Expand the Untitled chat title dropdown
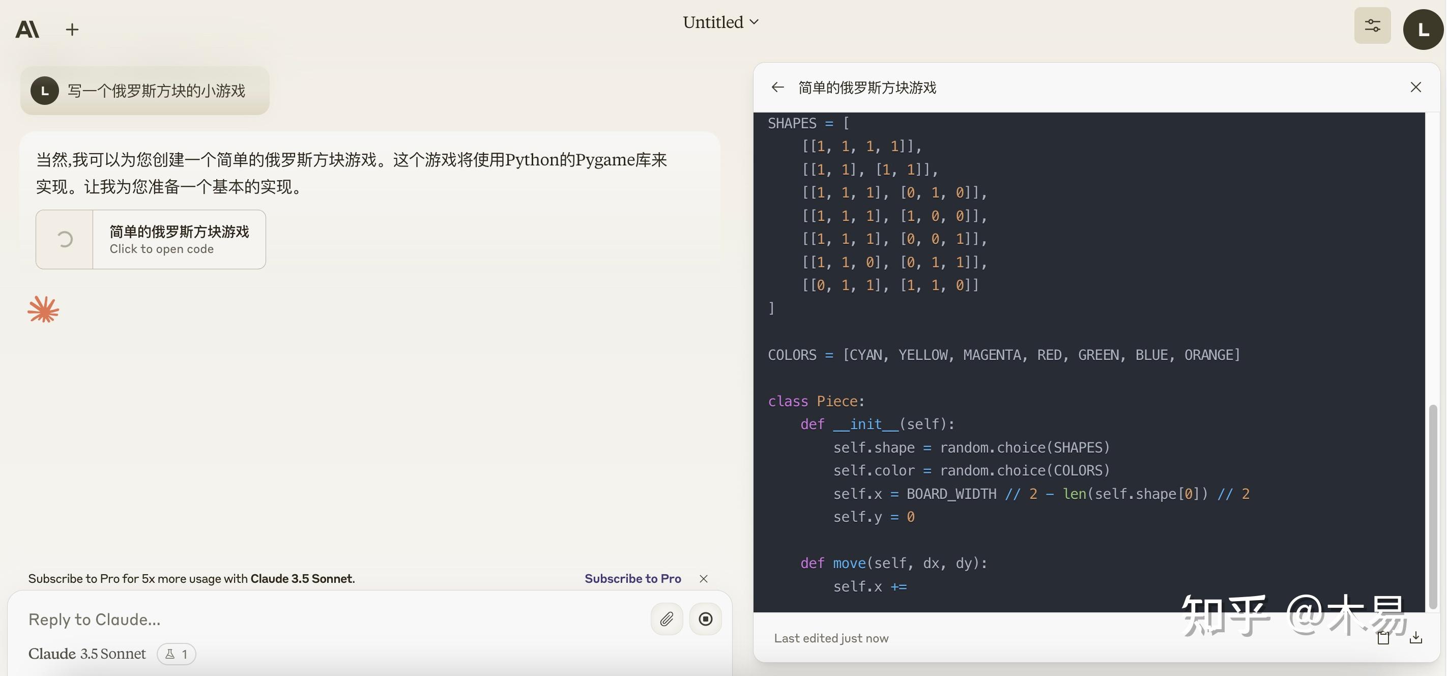Viewport: 1447px width, 676px height. point(720,22)
